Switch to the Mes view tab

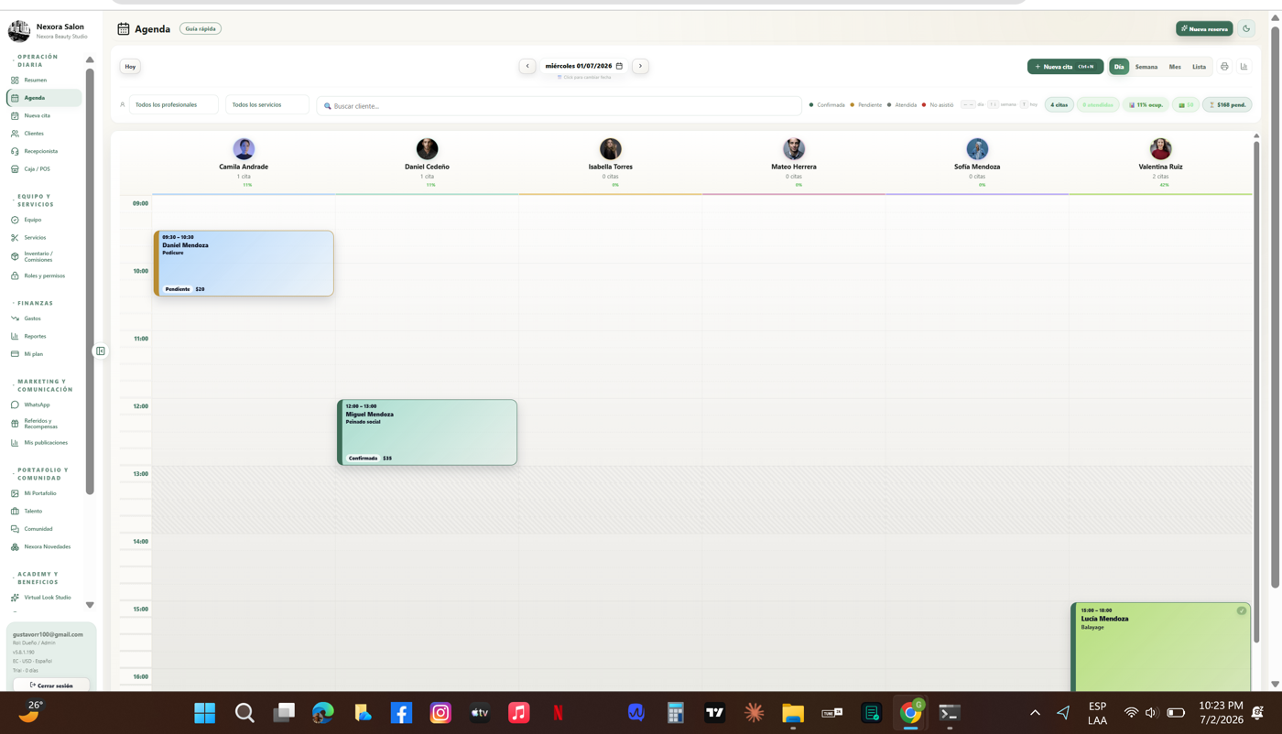coord(1175,67)
